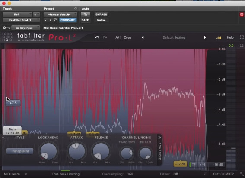The image size is (245, 178).
Task: Click the Attack knob
Action: pyautogui.click(x=76, y=151)
